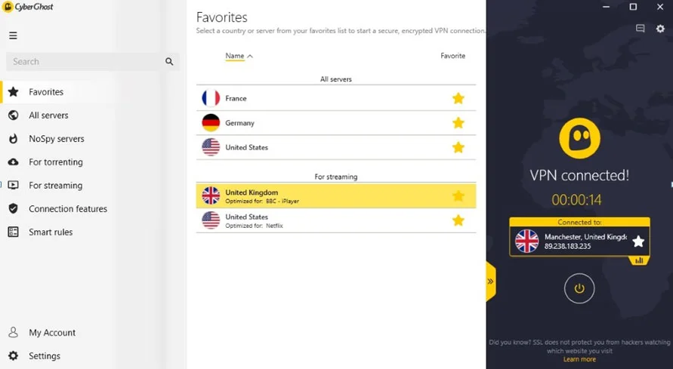Viewport: 673px width, 369px height.
Task: Unfavorite France with its star
Action: [458, 98]
